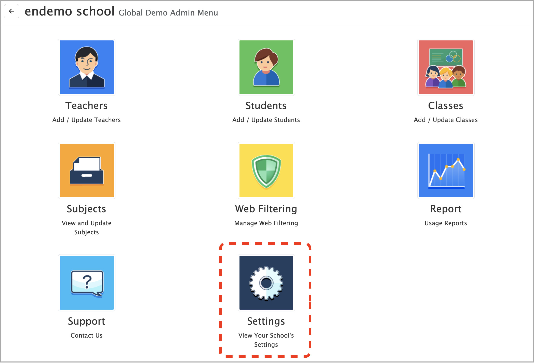This screenshot has width=534, height=363.
Task: Click the Support question bubble icon
Action: coord(87,283)
